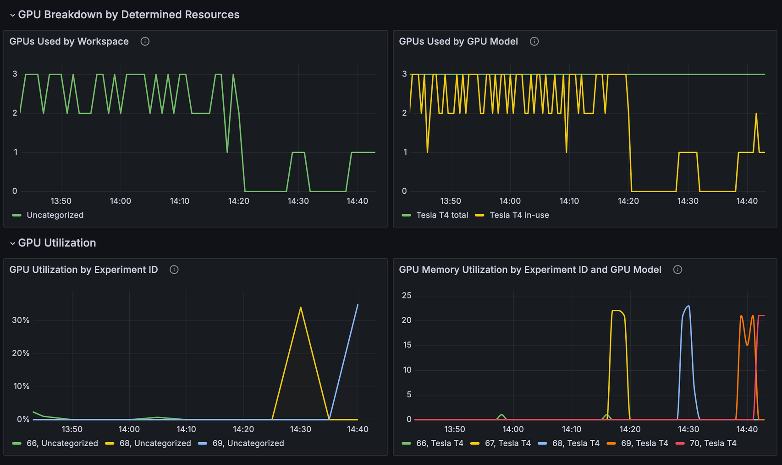
Task: Show info icon for GPU Utilization by Experiment ID
Action: tap(174, 270)
